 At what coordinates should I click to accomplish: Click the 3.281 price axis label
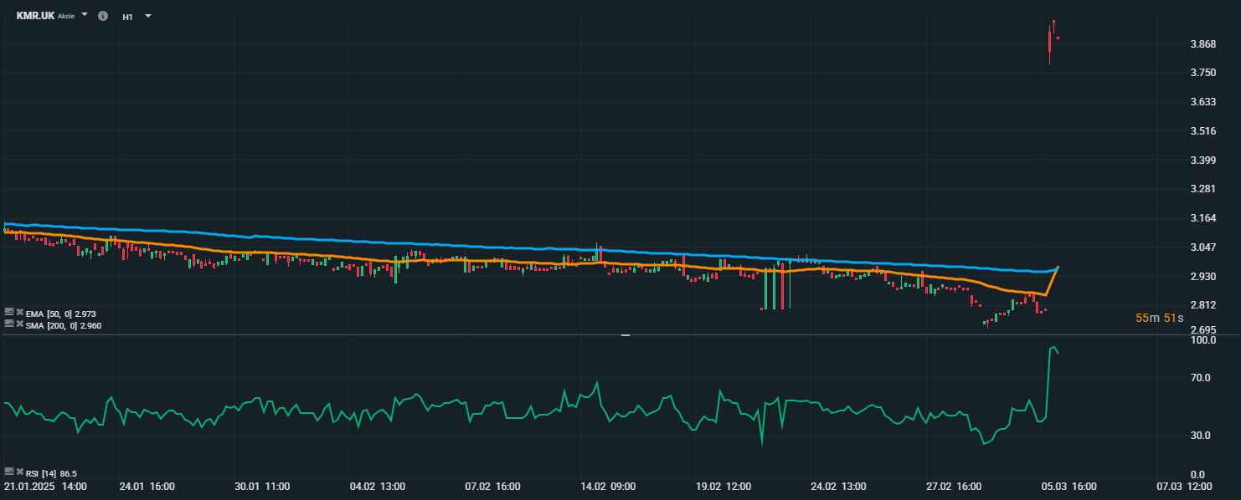(x=1202, y=189)
